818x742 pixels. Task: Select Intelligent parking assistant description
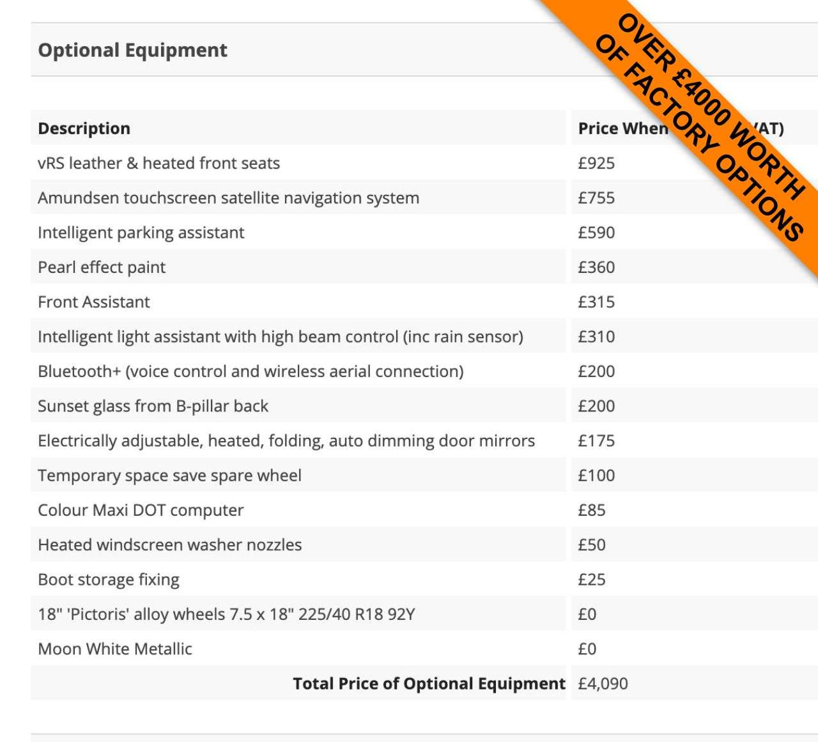click(x=141, y=233)
